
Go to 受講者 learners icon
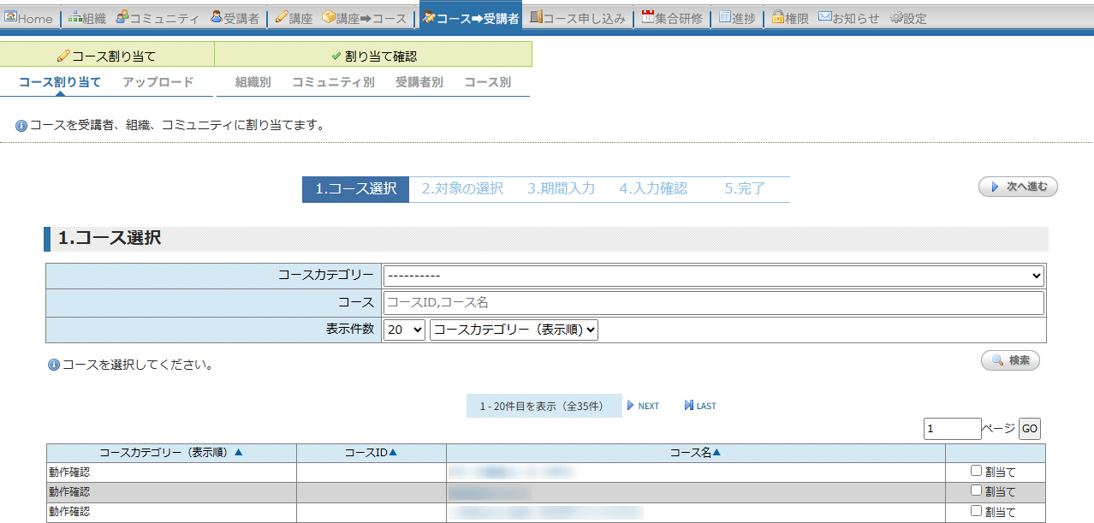tap(216, 17)
